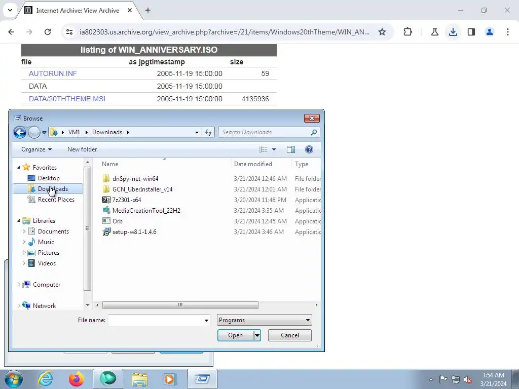The width and height of the screenshot is (519, 389).
Task: Open the volume icon in system tray
Action: point(468,380)
